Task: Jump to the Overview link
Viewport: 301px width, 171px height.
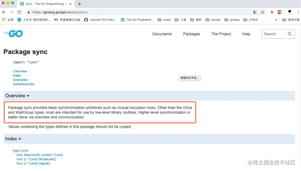Action: pos(20,71)
